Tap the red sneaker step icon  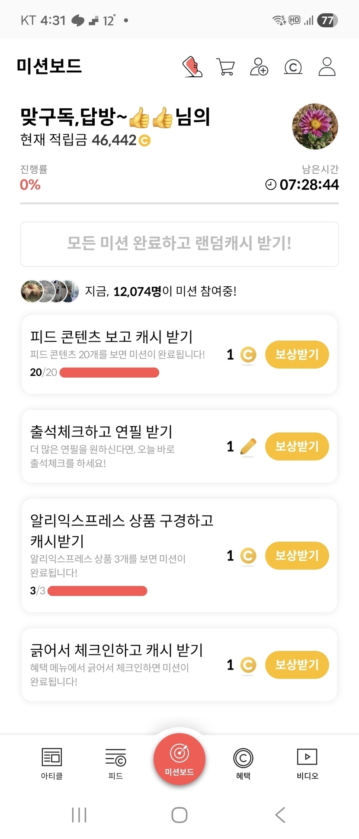[x=192, y=67]
